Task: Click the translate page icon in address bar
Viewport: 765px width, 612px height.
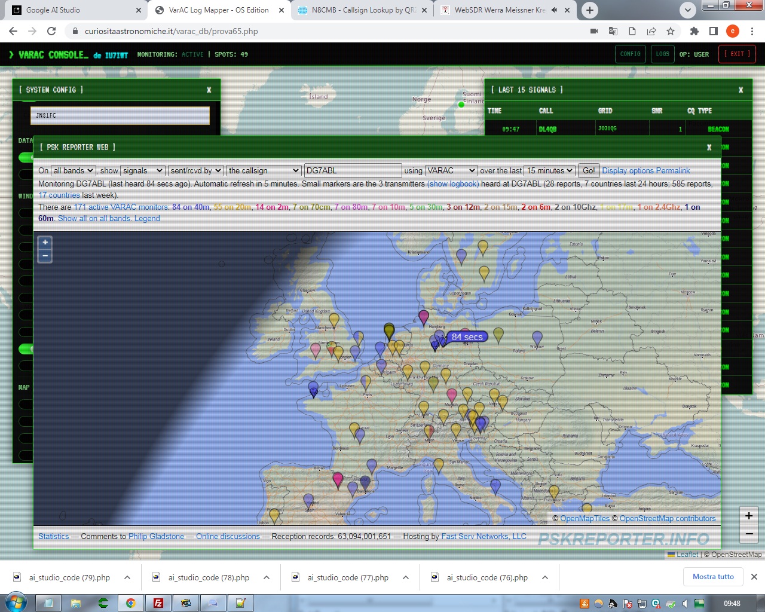Action: coord(613,31)
